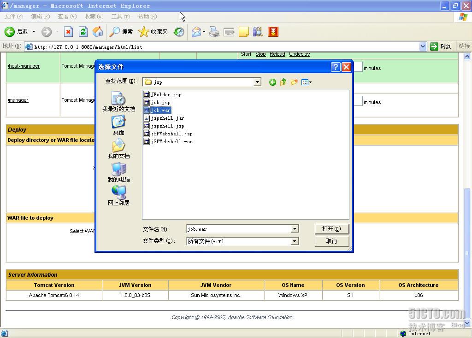Select file jSPWebshell.jsp
Image resolution: width=472 pixels, height=338 pixels.
click(x=168, y=134)
